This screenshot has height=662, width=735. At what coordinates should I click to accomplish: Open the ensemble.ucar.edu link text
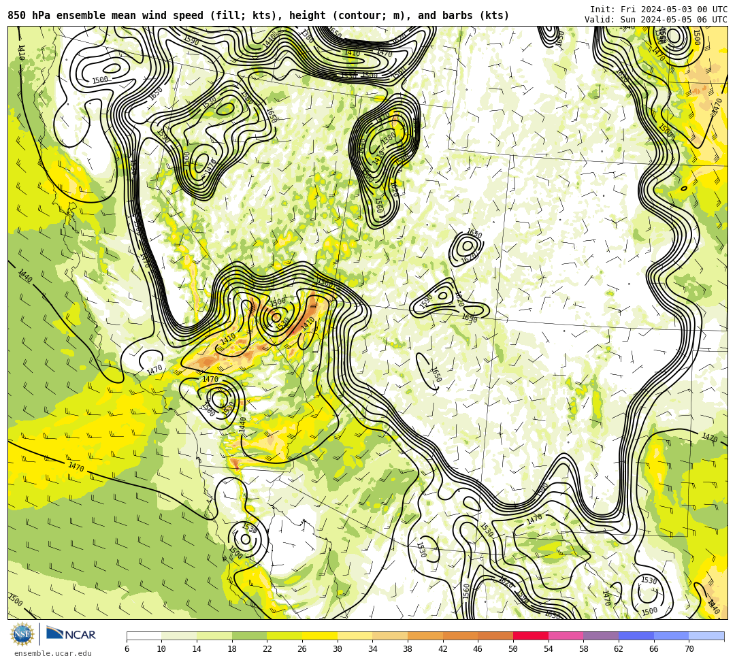(x=53, y=653)
